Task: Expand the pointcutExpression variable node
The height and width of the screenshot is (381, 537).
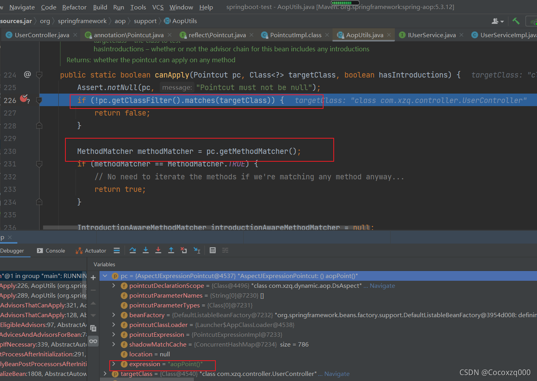Action: click(114, 334)
